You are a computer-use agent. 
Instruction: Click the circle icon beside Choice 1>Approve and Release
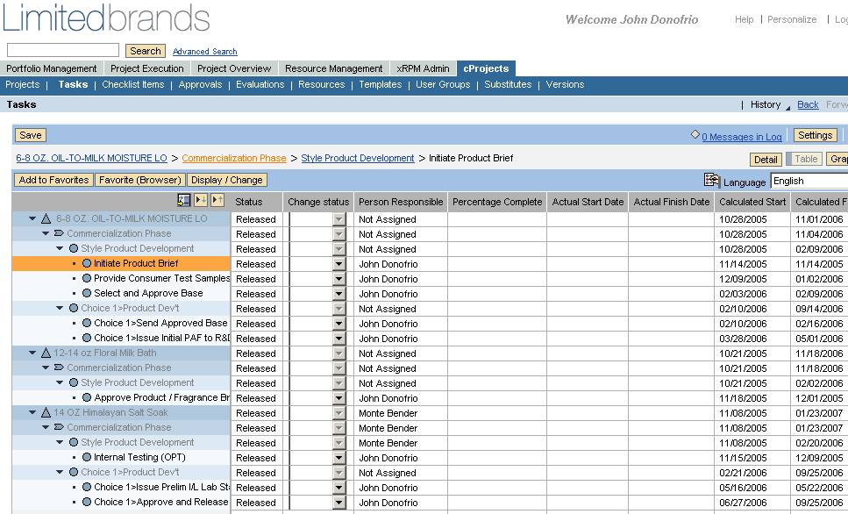pos(87,502)
